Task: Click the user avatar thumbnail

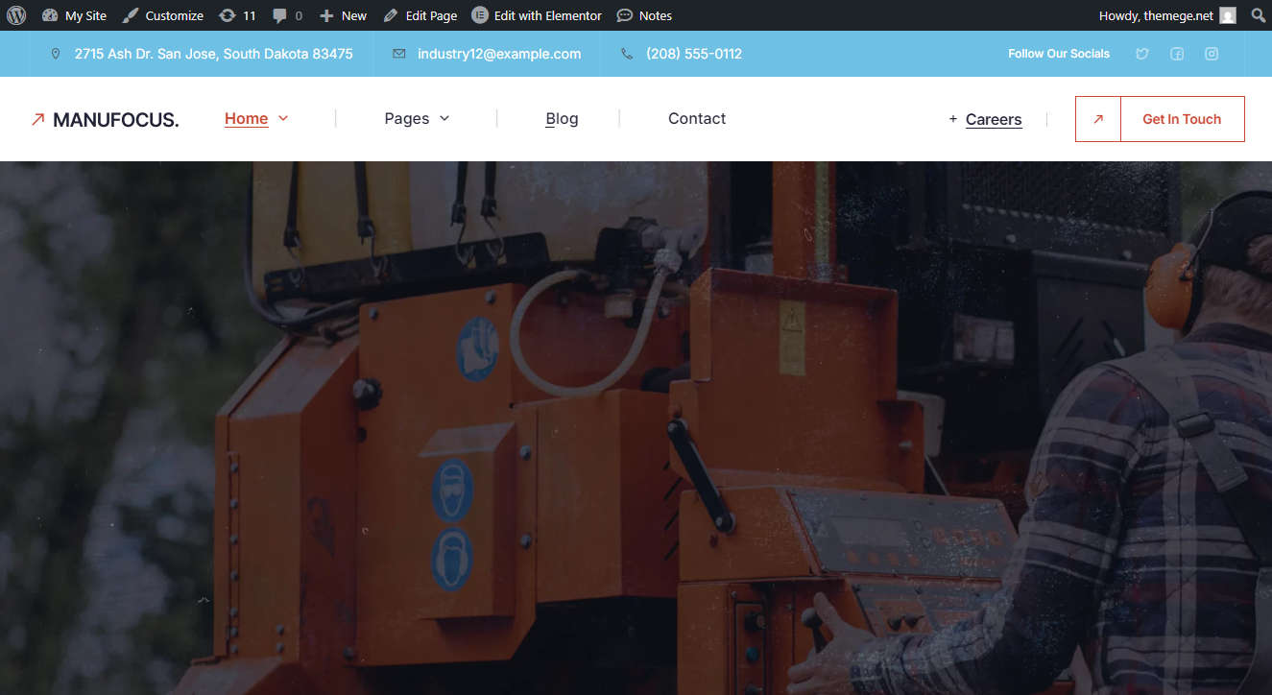Action: point(1228,15)
